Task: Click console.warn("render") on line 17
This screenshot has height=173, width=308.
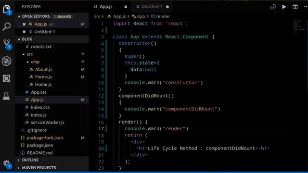Action: click(x=156, y=129)
